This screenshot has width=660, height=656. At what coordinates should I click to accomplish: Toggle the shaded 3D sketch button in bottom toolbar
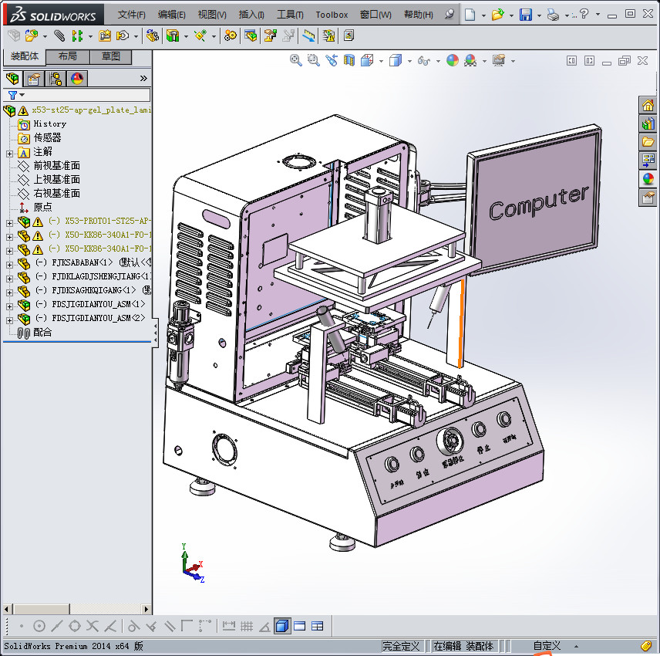click(282, 626)
